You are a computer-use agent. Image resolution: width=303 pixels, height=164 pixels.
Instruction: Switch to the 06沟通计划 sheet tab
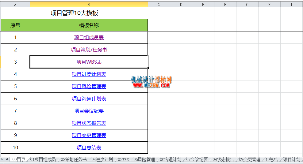click(x=171, y=160)
